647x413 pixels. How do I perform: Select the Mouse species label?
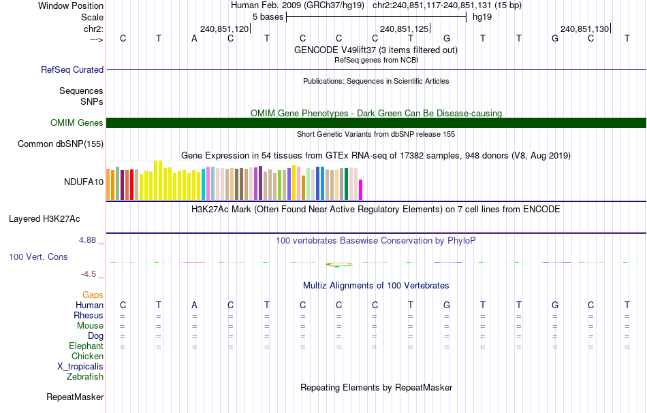pyautogui.click(x=90, y=326)
